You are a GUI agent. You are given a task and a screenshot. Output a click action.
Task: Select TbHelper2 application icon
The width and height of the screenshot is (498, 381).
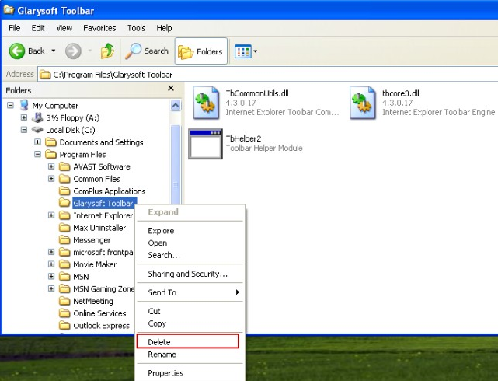coord(205,144)
